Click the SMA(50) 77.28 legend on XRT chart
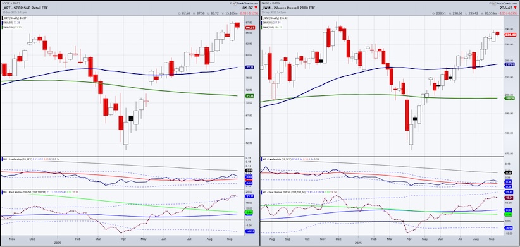The height and width of the screenshot is (247, 520). pos(11,23)
